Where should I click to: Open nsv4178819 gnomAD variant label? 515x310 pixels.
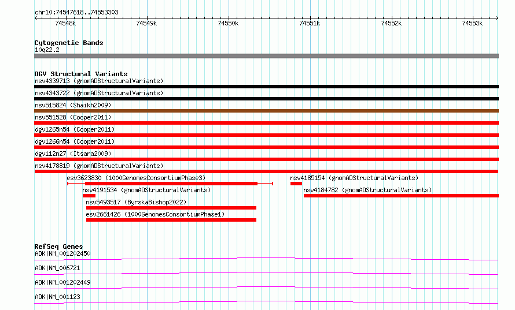pyautogui.click(x=99, y=166)
